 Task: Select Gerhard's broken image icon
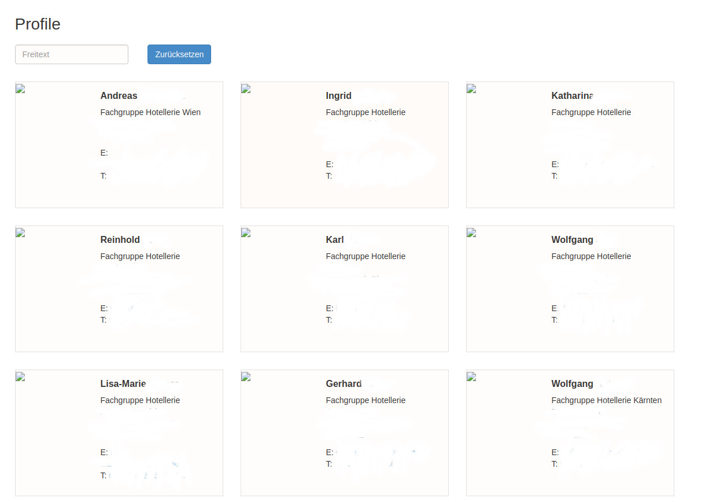click(246, 376)
